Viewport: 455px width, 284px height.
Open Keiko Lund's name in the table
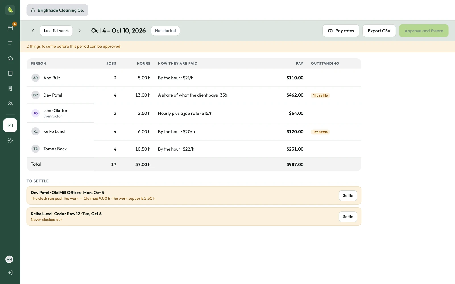pyautogui.click(x=54, y=131)
